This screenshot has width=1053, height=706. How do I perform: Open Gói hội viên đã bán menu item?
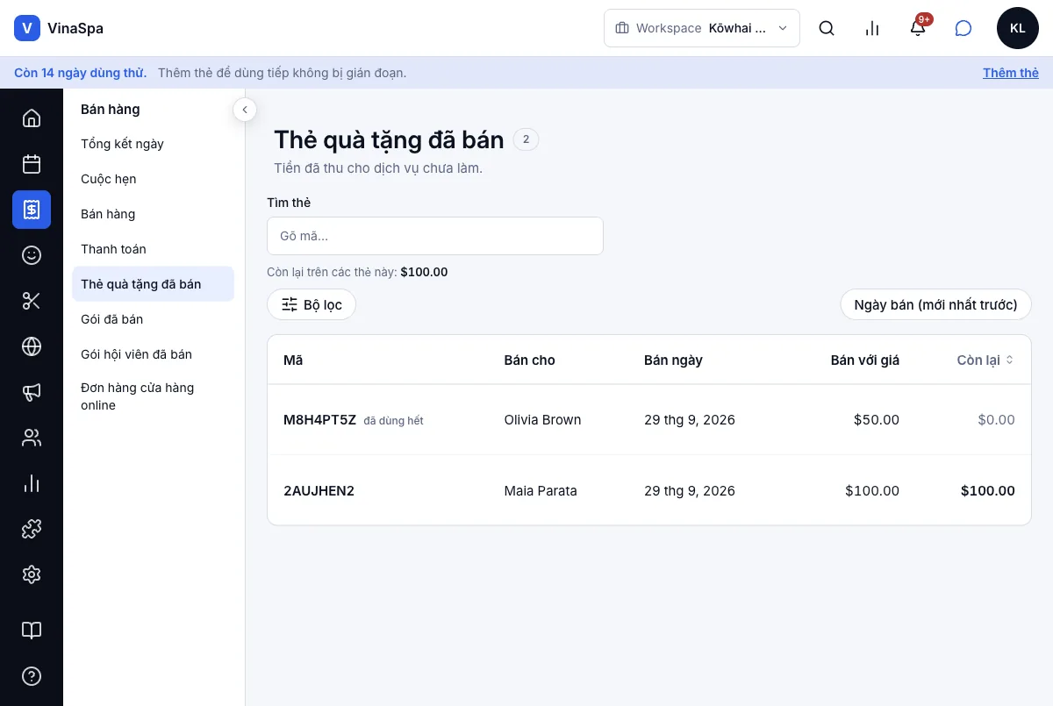[153, 354]
